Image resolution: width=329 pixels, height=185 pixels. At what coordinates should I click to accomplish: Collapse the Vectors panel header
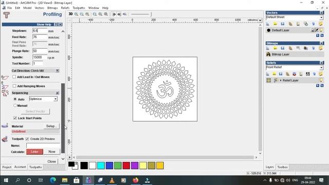(321, 13)
